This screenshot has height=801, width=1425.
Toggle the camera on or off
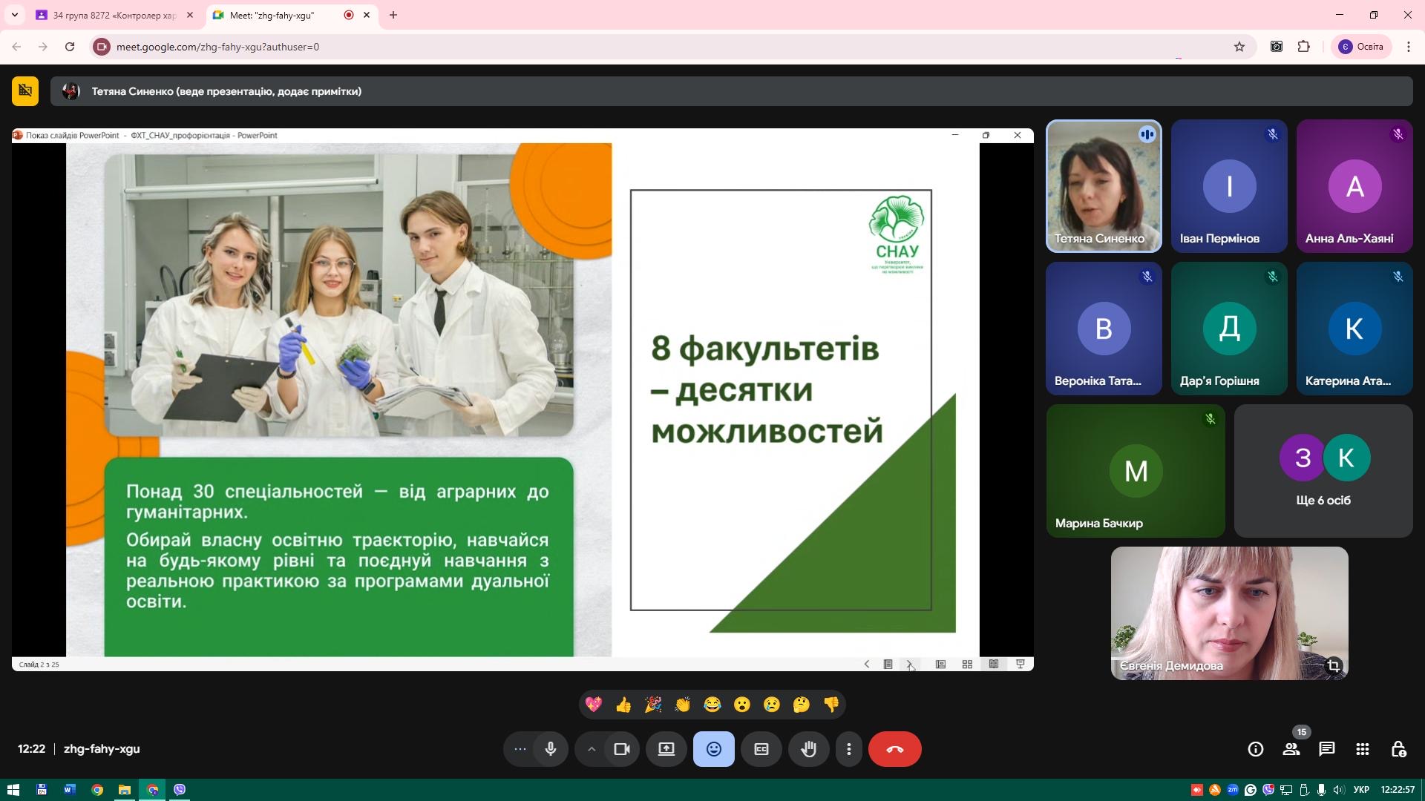(x=622, y=749)
